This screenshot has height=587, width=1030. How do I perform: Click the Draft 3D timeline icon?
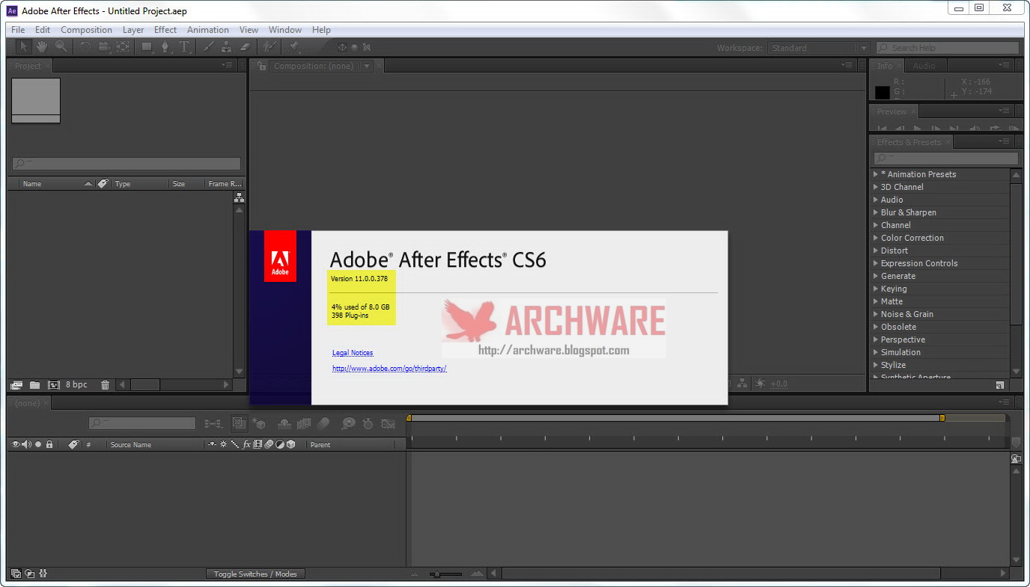click(258, 423)
